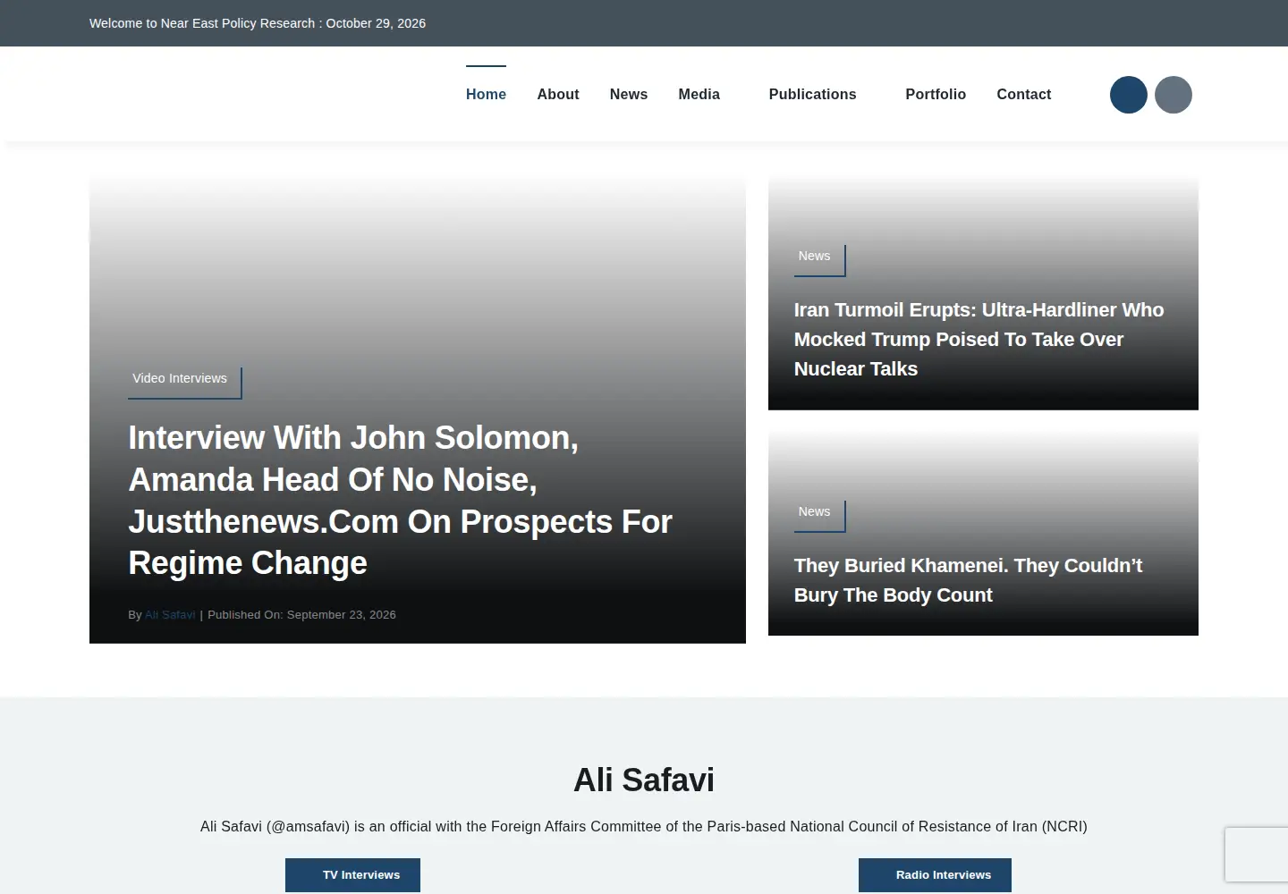The height and width of the screenshot is (894, 1288).
Task: Click the Radio Interviews button
Action: [935, 875]
